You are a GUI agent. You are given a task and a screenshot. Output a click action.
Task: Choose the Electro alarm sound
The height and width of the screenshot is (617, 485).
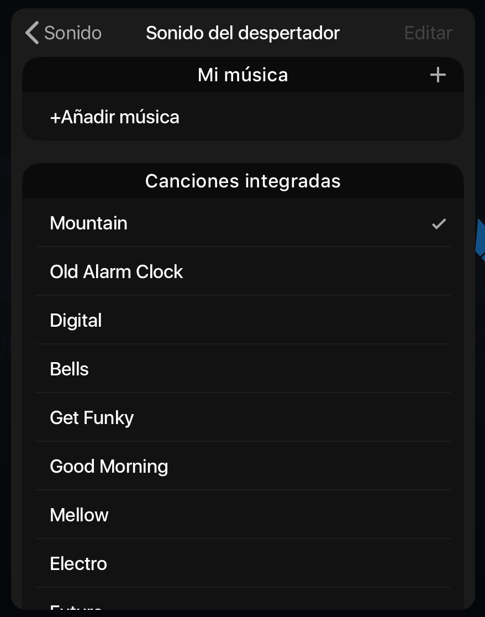pyautogui.click(x=78, y=564)
